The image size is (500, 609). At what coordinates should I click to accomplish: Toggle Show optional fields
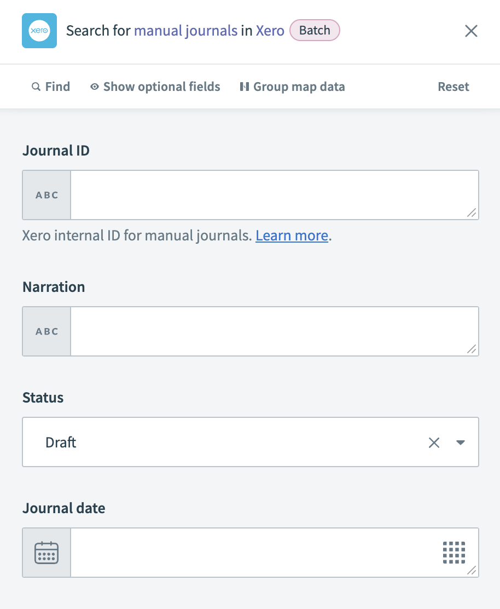(161, 87)
